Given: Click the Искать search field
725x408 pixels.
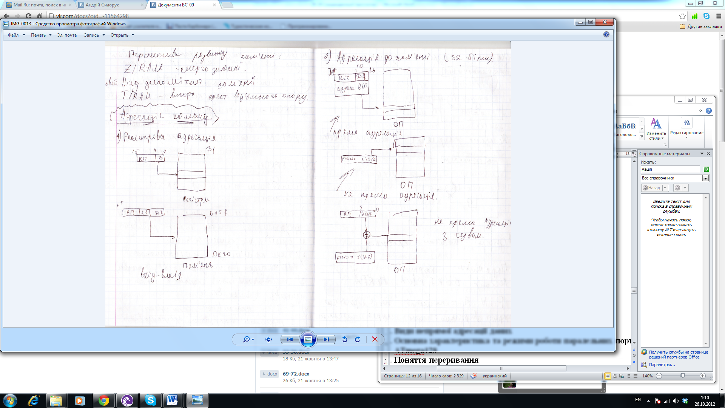Looking at the screenshot, I should [670, 169].
